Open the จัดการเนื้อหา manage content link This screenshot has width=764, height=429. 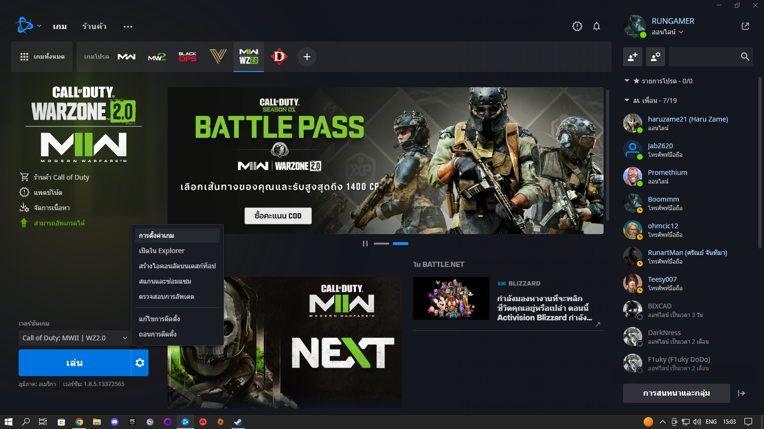tap(45, 208)
